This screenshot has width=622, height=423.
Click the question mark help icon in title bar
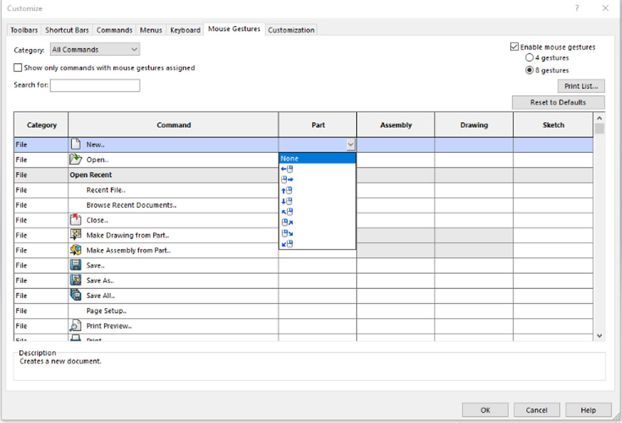pos(577,8)
